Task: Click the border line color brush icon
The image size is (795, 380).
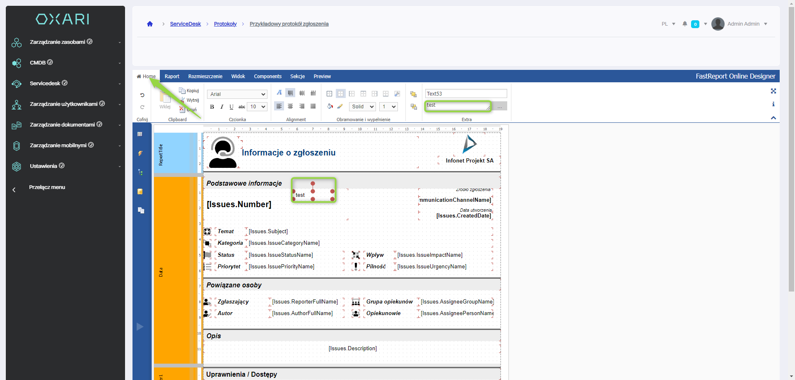Action: pos(340,107)
